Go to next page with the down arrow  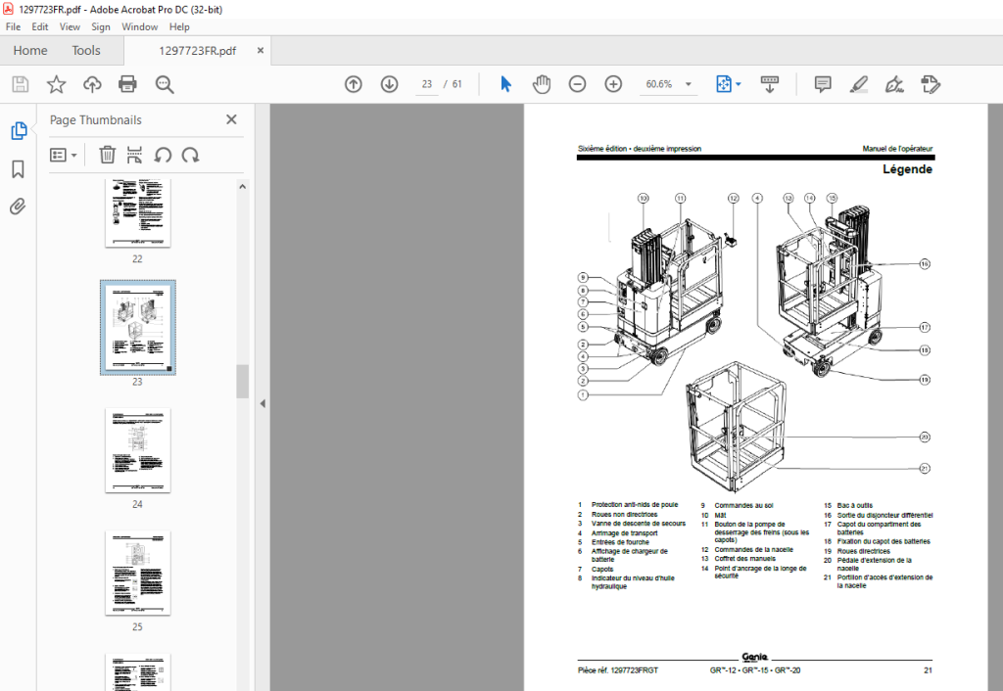tap(389, 84)
